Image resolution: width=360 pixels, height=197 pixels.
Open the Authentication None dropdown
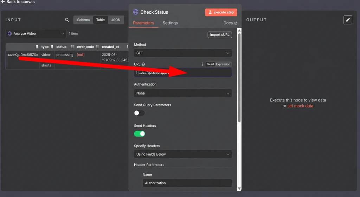[183, 93]
